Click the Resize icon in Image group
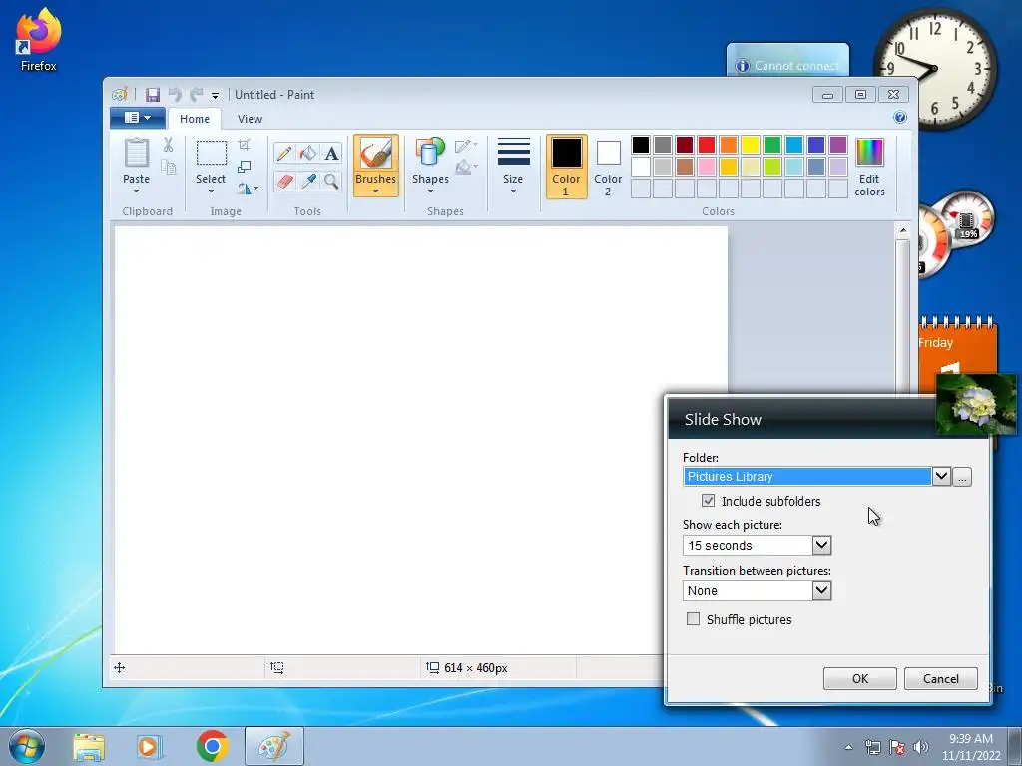1022x766 pixels. pyautogui.click(x=244, y=167)
